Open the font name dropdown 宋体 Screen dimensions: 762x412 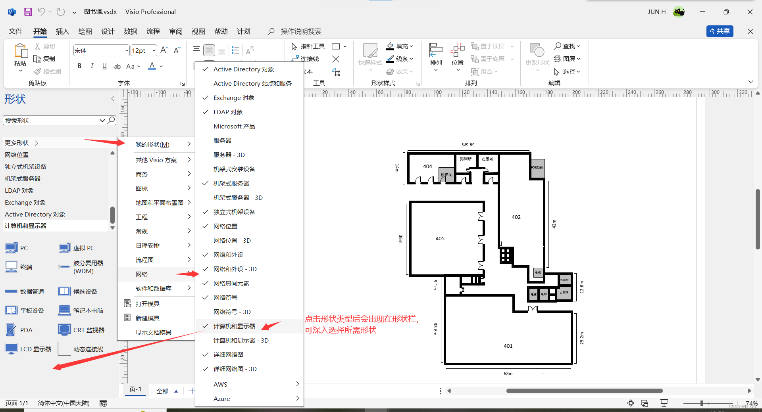click(x=127, y=50)
